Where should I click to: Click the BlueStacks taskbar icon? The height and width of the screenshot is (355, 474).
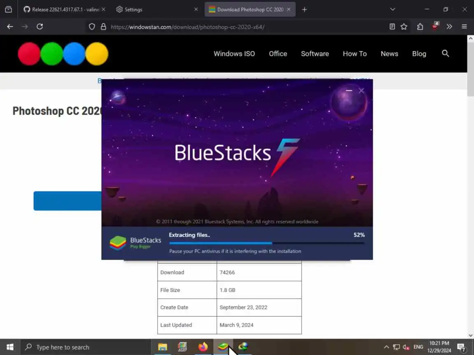coord(223,347)
